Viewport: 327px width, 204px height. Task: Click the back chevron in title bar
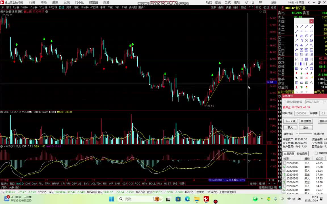(x=309, y=2)
